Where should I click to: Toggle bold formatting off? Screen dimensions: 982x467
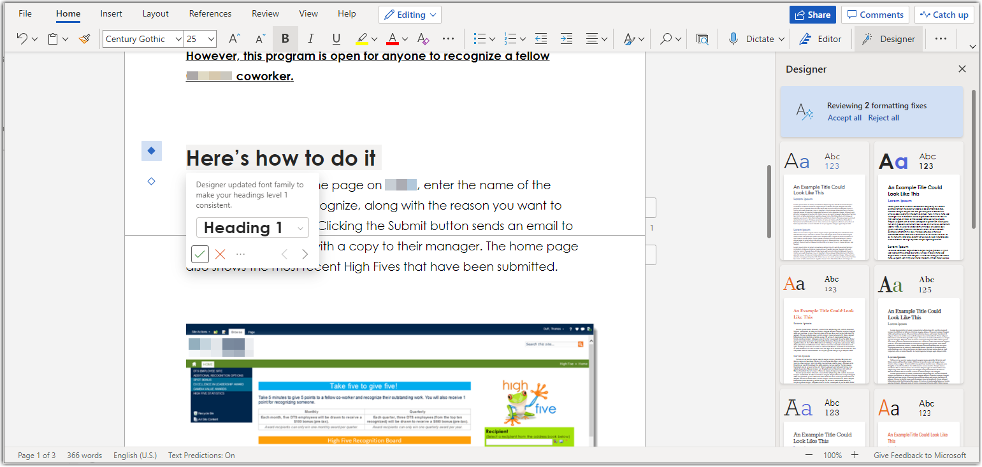click(x=285, y=38)
